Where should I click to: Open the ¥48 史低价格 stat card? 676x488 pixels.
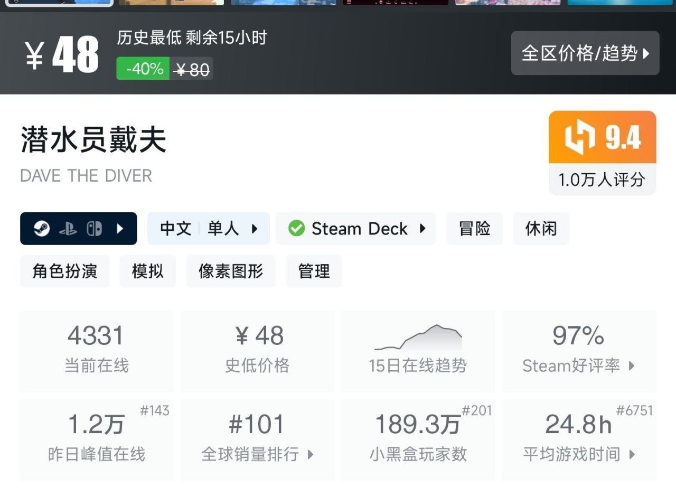[258, 351]
